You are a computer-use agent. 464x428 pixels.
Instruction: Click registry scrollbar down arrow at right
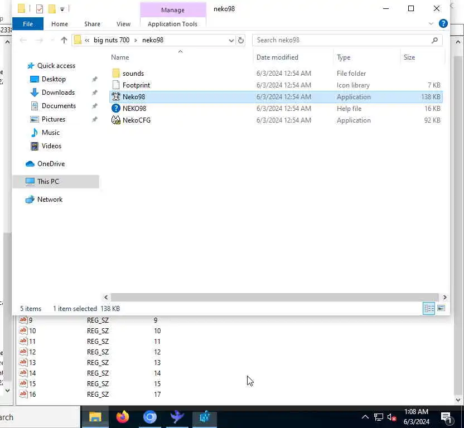(x=458, y=400)
